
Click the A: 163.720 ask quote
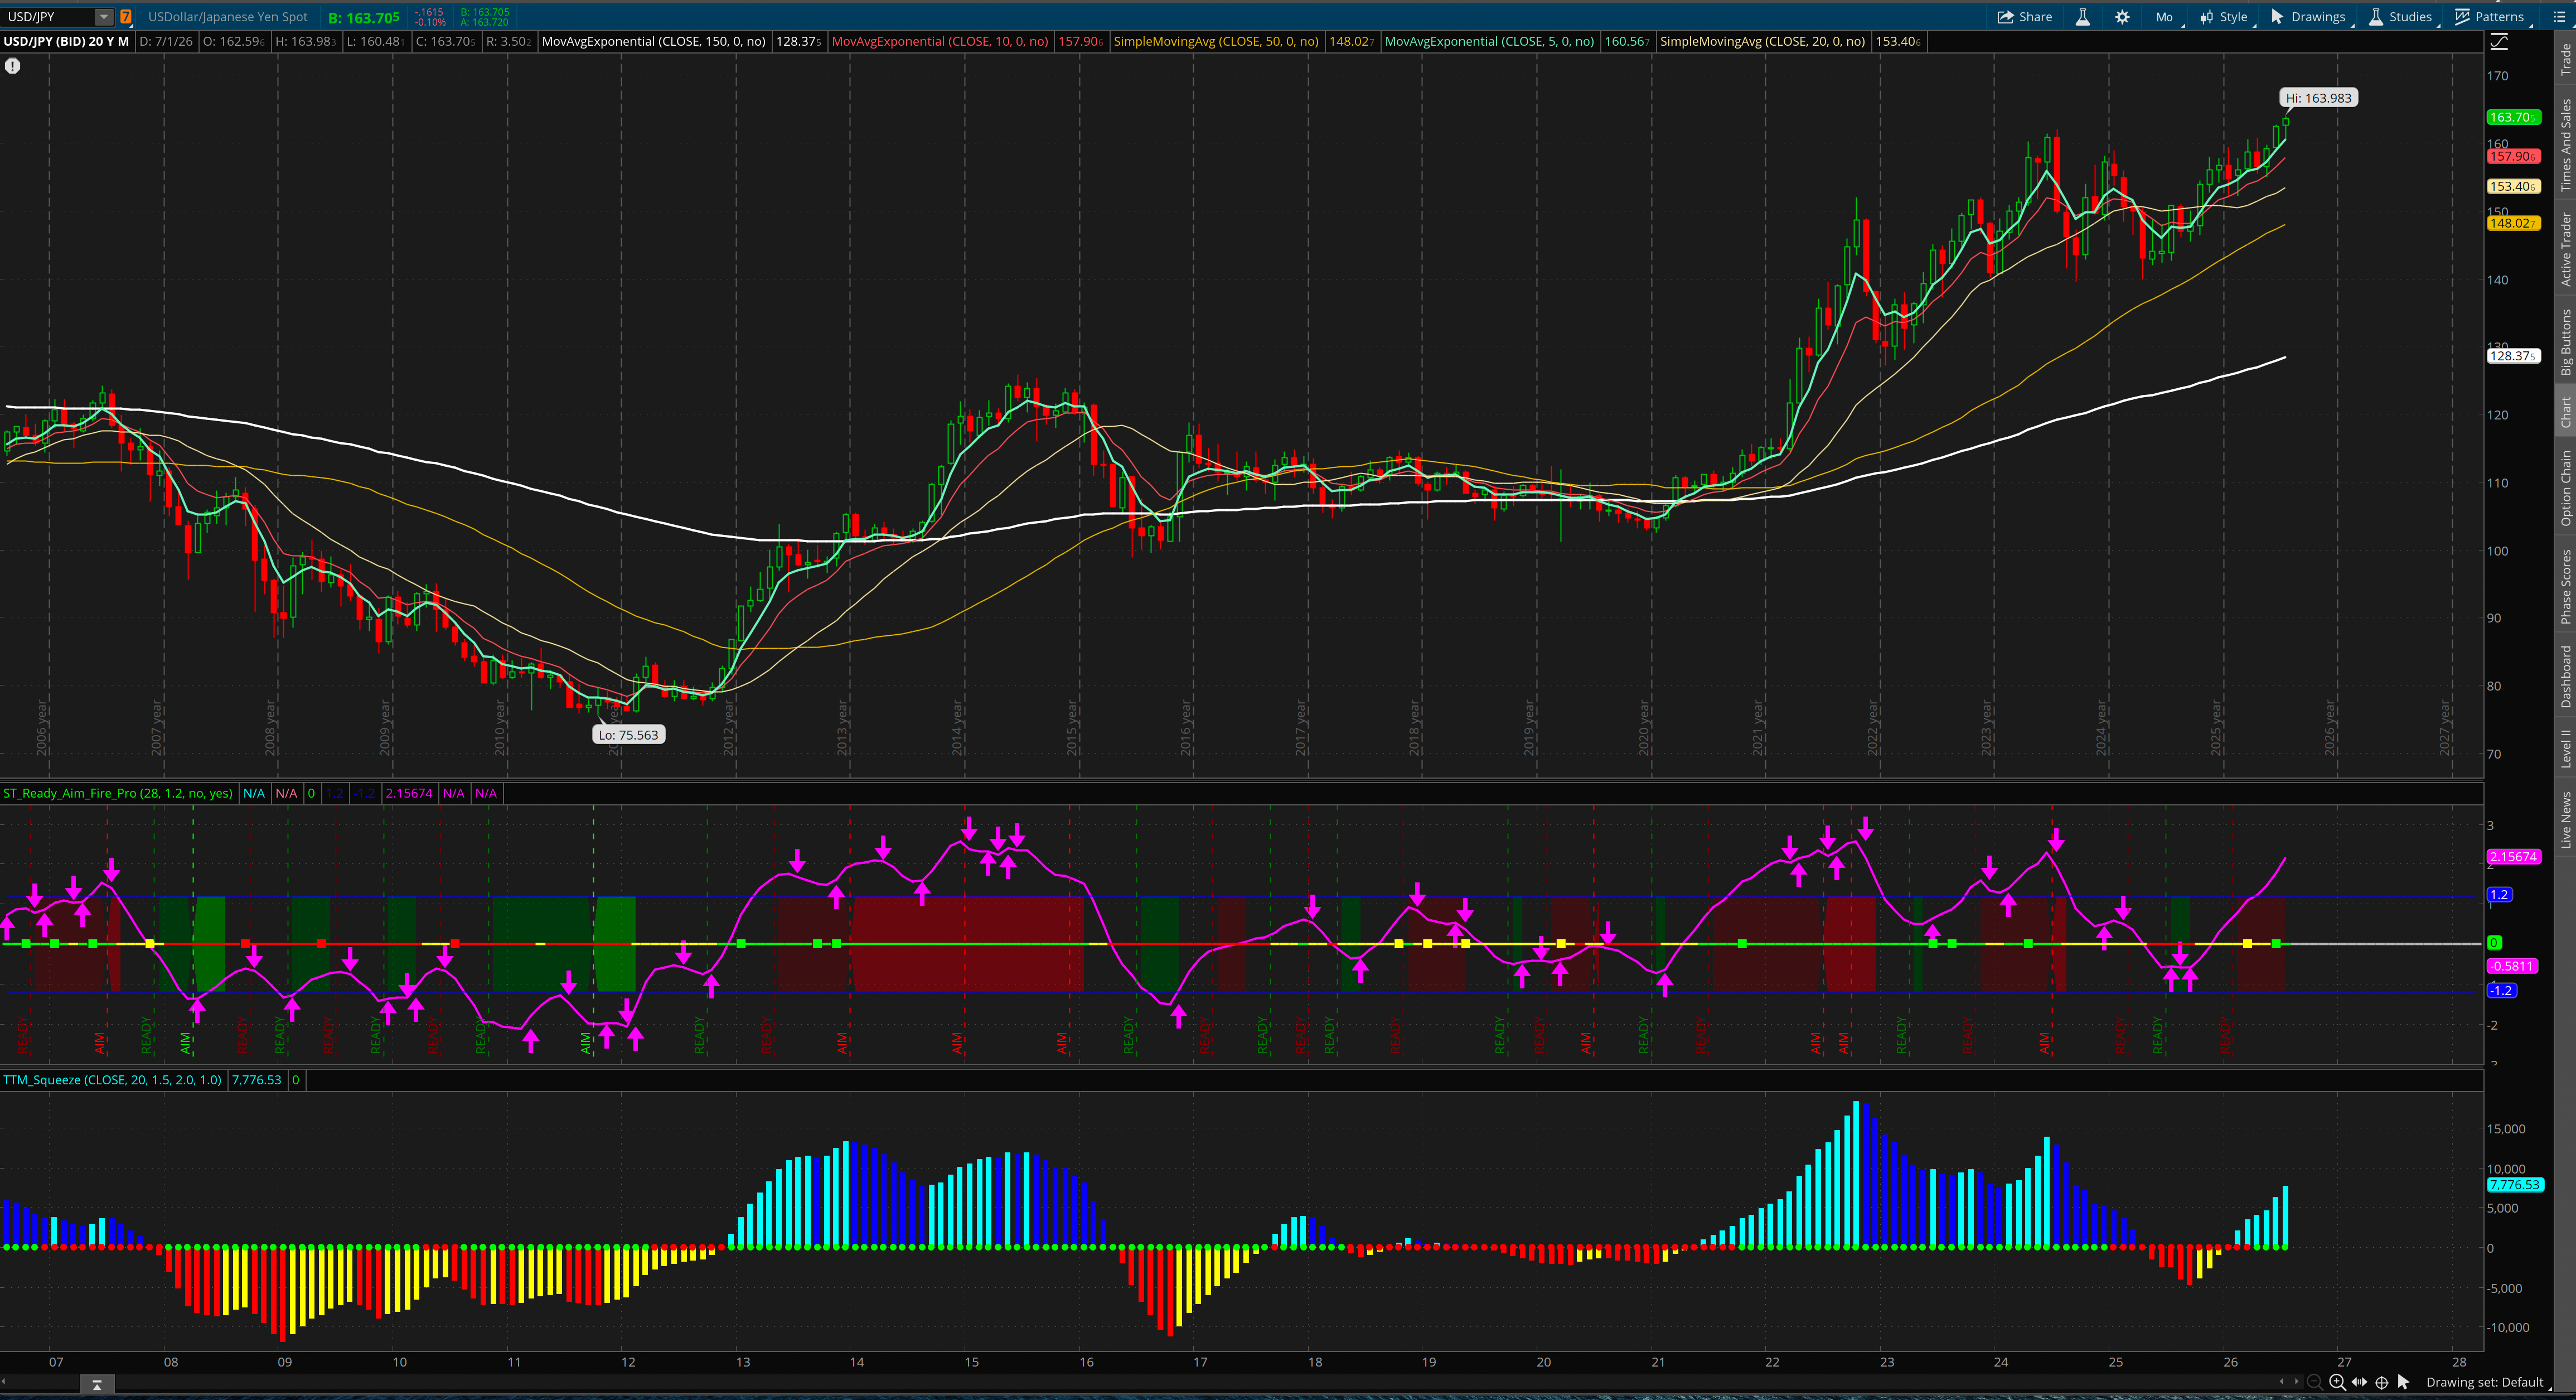pyautogui.click(x=485, y=22)
